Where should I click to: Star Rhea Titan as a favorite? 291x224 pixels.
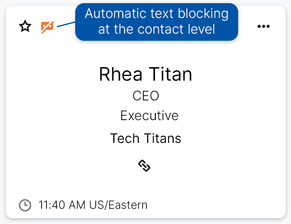coord(25,26)
